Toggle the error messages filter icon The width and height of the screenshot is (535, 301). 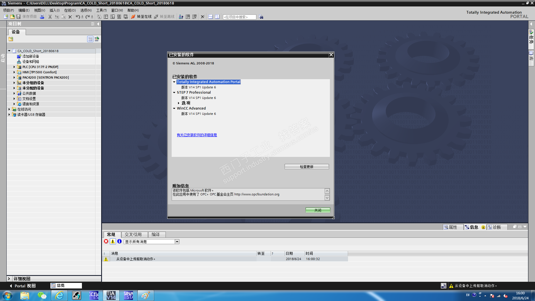(x=106, y=241)
